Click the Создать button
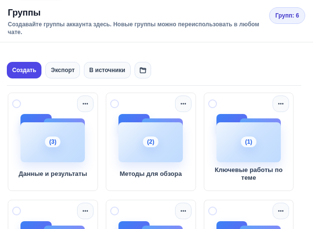Screen dimensions: 313x229 tap(24, 70)
